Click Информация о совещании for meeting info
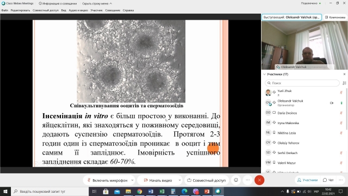The width and height of the screenshot is (348, 196). (58, 4)
